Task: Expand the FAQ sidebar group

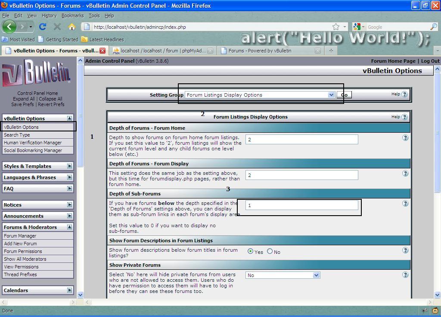Action: pos(69,189)
